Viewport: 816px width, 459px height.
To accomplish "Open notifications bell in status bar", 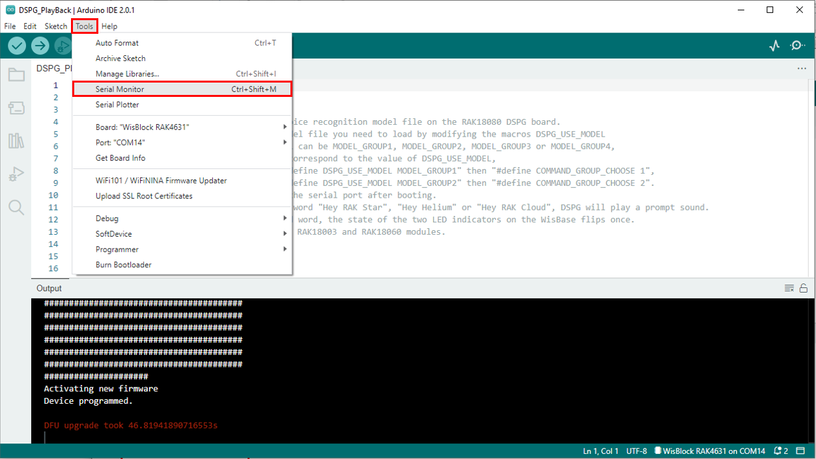I will click(781, 451).
